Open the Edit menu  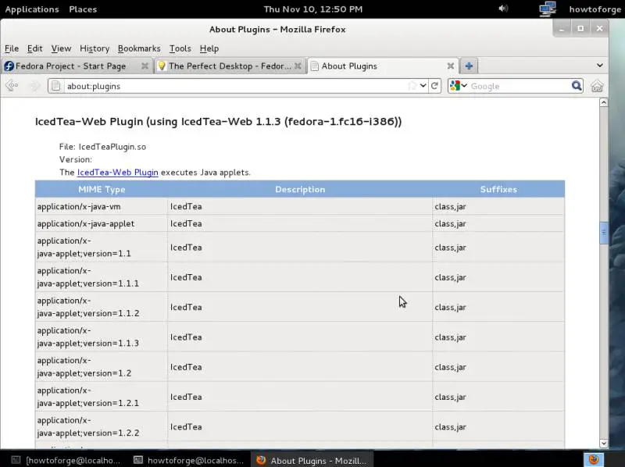tap(34, 48)
